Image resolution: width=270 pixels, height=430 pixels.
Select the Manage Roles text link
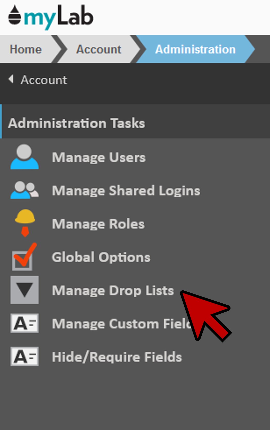(98, 224)
